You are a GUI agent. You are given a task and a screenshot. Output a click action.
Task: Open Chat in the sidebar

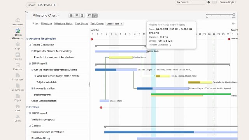18,106
